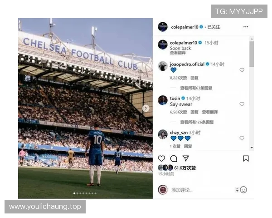Like the post with the heart icon
This screenshot has width=272, height=218.
pyautogui.click(x=161, y=159)
